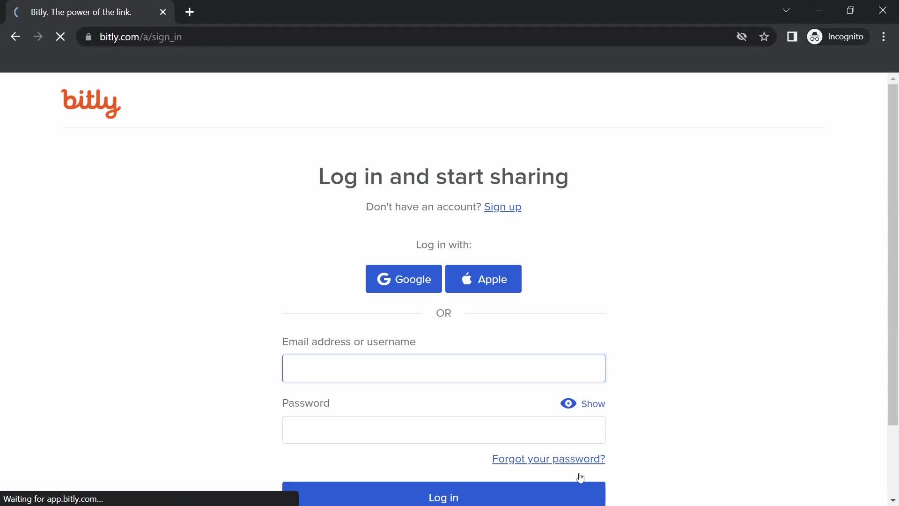Screen dimensions: 899x506
Task: Toggle page loading stop button
Action: coord(60,37)
